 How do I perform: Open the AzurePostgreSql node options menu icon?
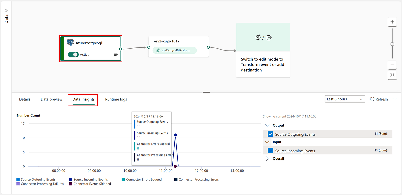[116, 54]
